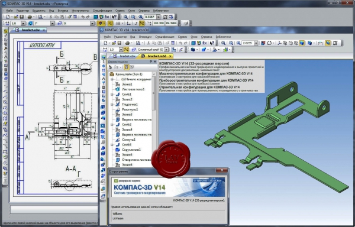Select Разогнуть:1 in model tree

[x=130, y=109]
